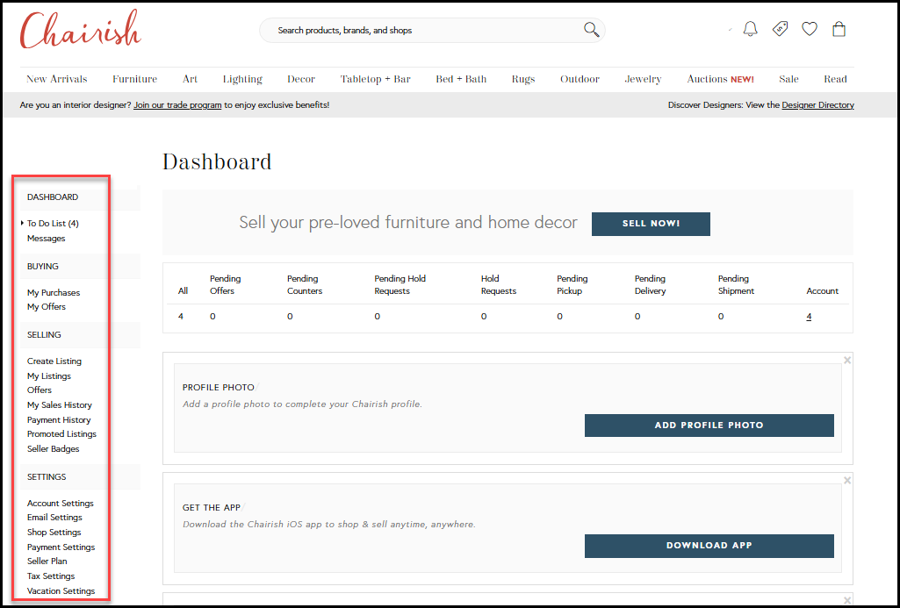Open Seller Plan in sidebar

click(47, 562)
